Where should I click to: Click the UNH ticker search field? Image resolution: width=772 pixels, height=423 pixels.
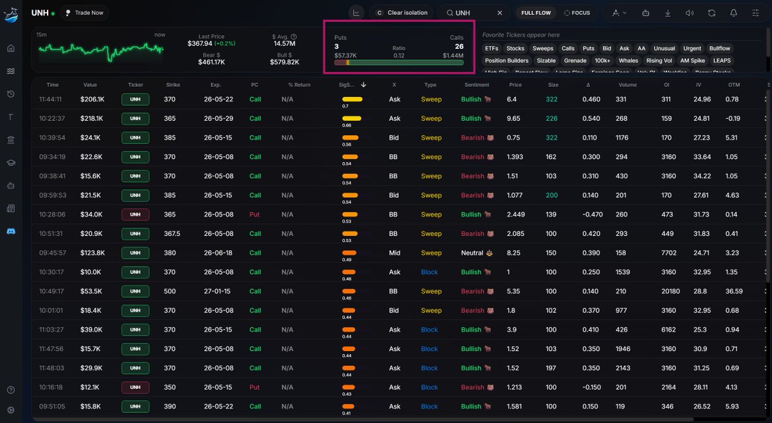(475, 13)
